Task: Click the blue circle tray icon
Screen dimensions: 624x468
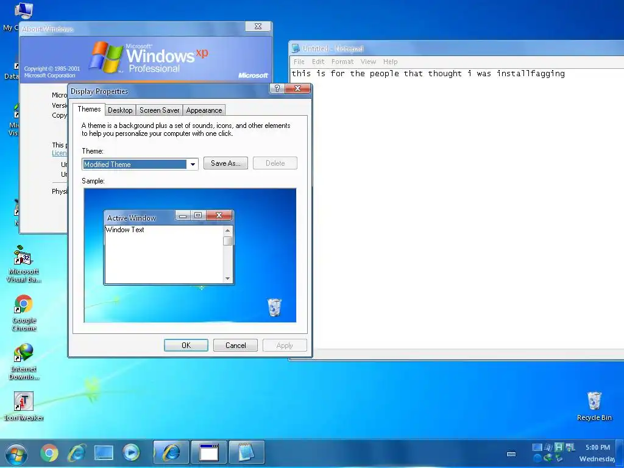Action: (537, 458)
